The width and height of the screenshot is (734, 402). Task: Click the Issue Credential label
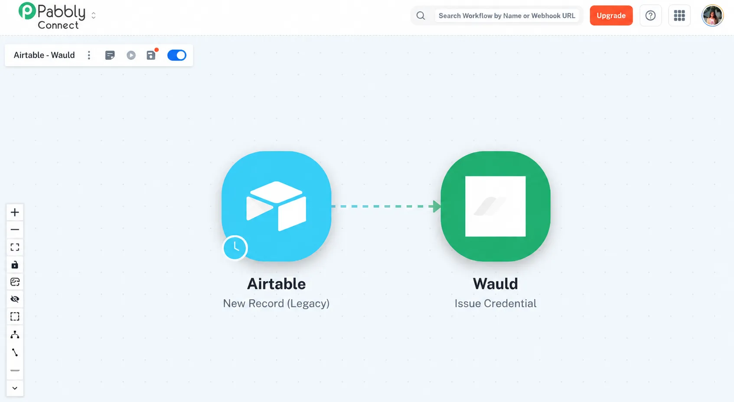pos(496,304)
